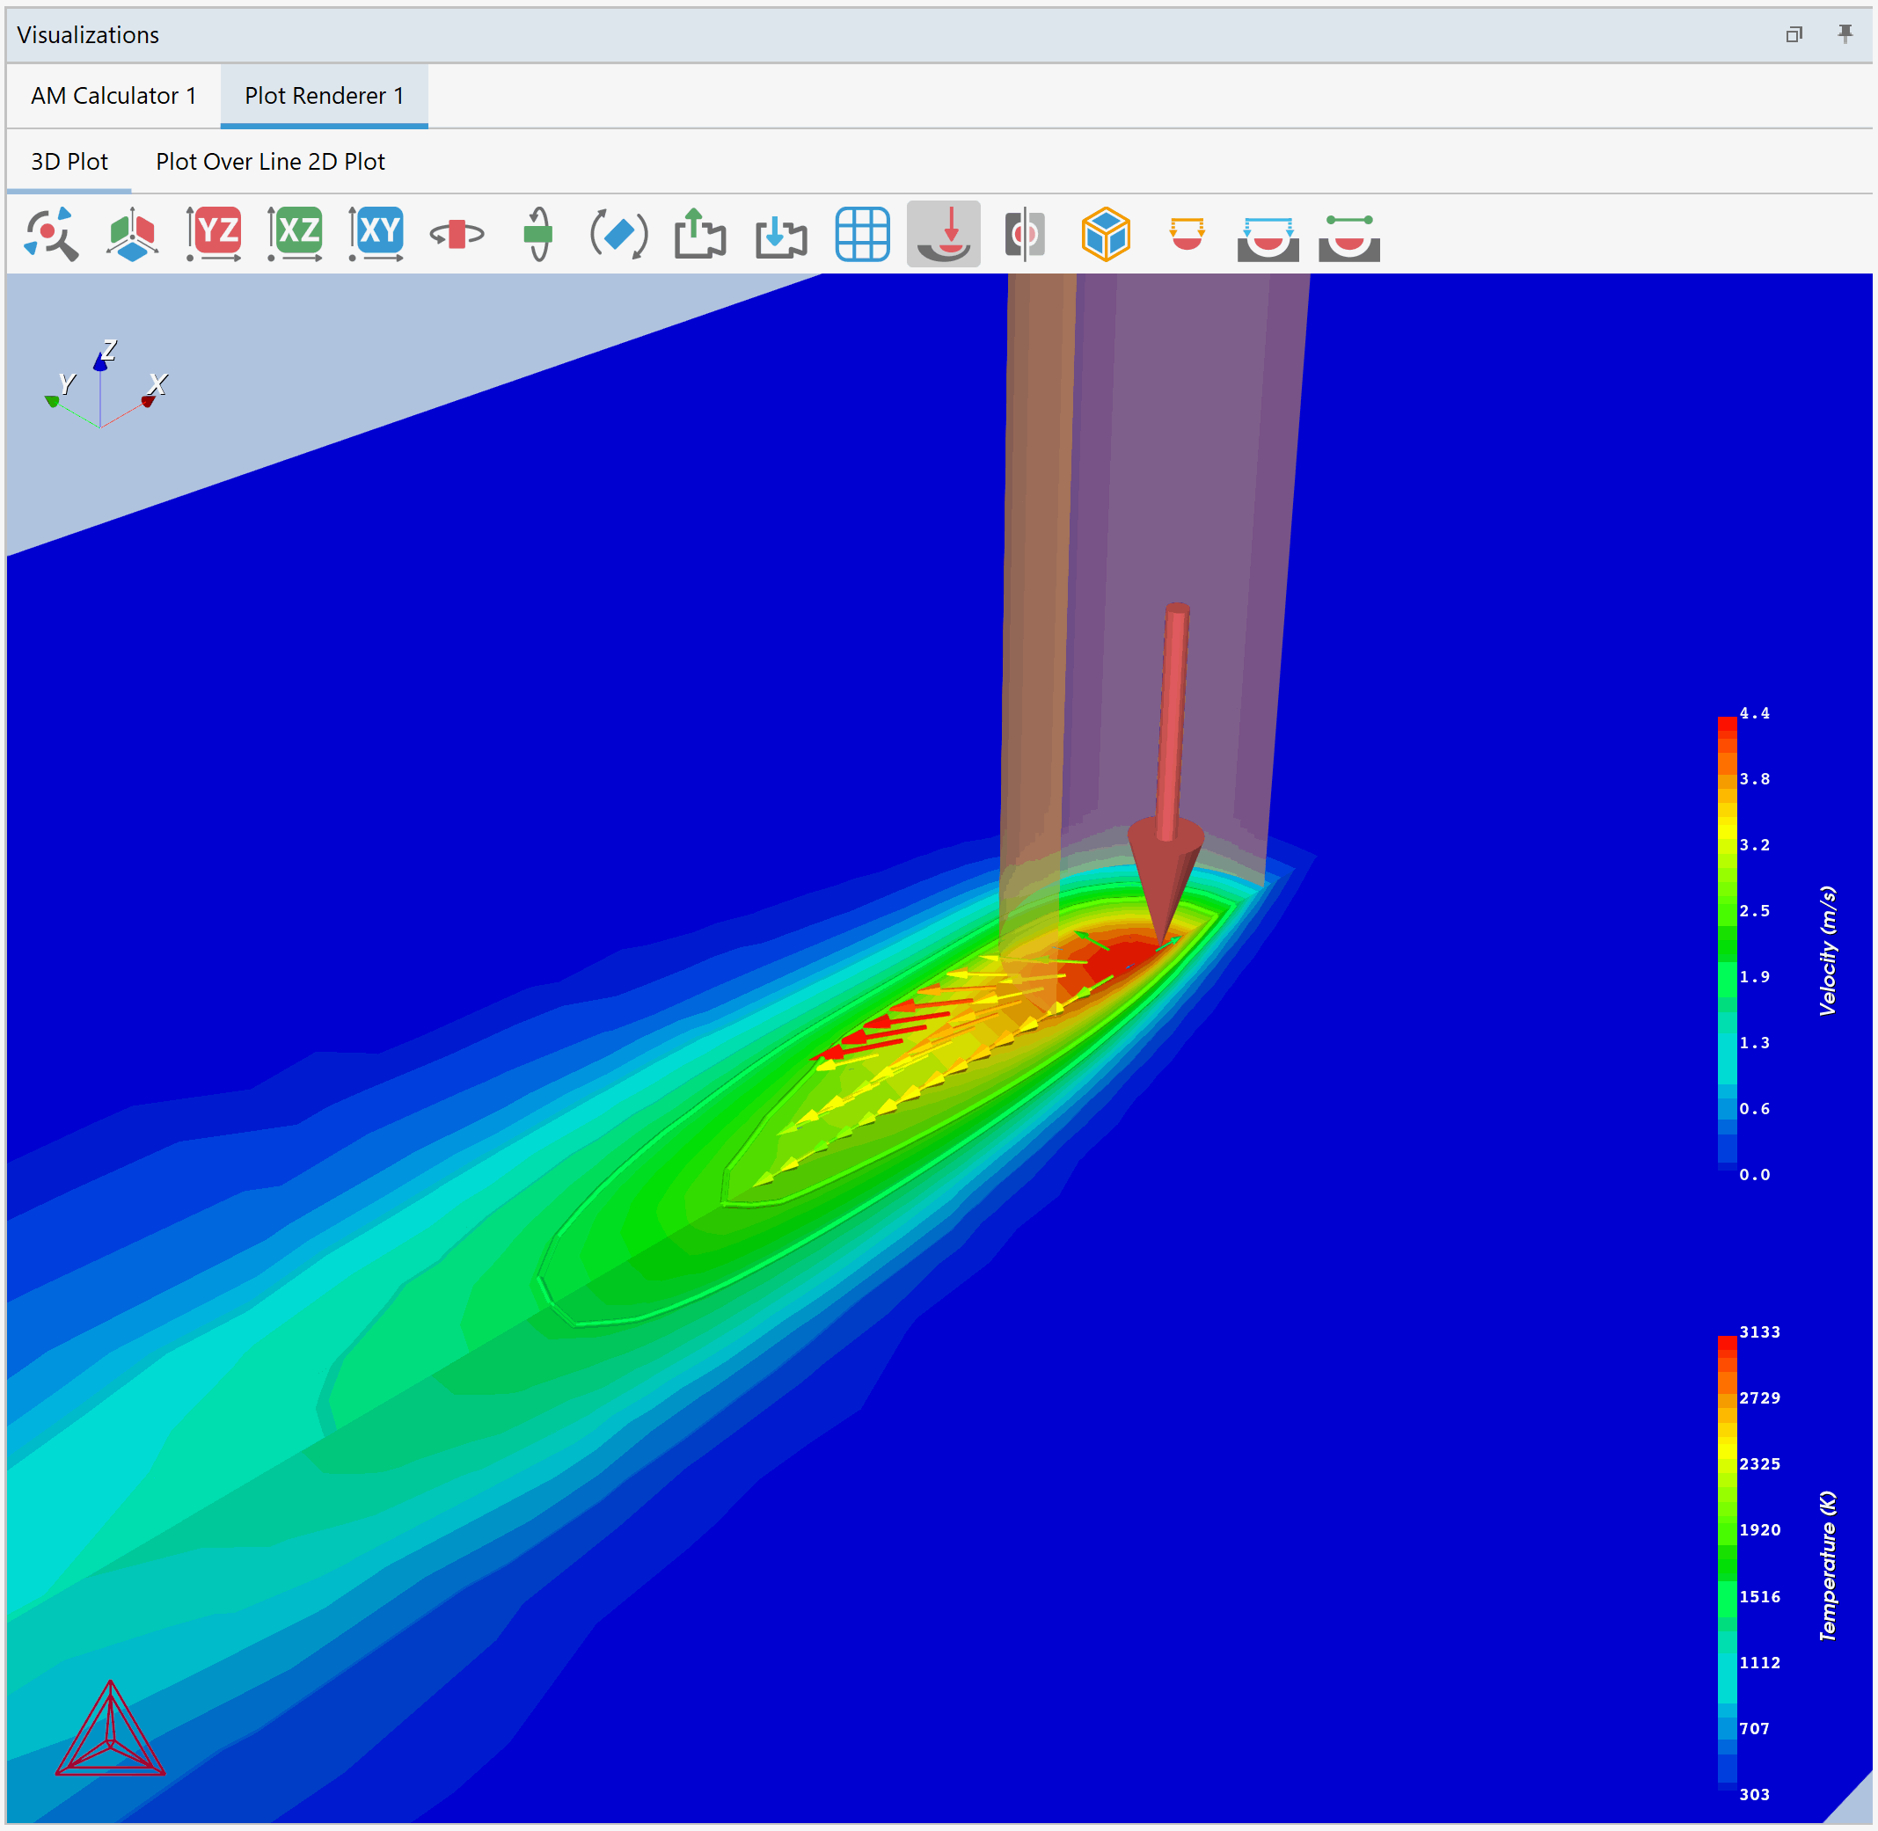Toggle the mesh grid display

point(862,234)
